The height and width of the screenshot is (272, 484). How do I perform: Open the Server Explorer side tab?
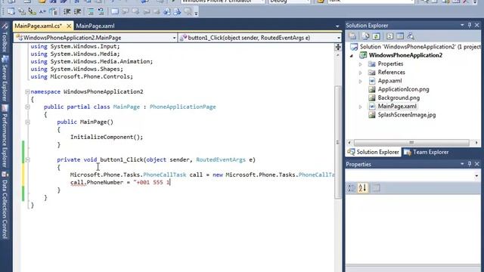tap(5, 79)
